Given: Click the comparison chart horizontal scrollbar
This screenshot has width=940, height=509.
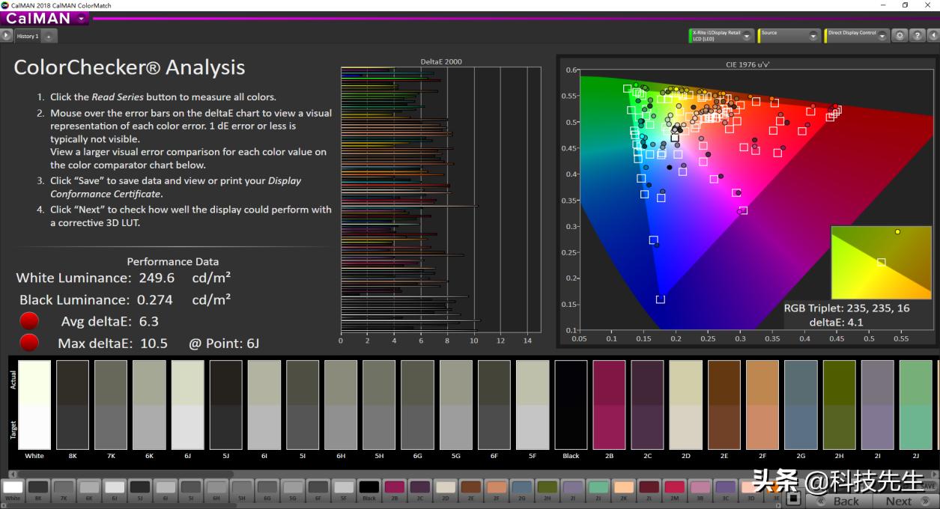Looking at the screenshot, I should coord(120,474).
